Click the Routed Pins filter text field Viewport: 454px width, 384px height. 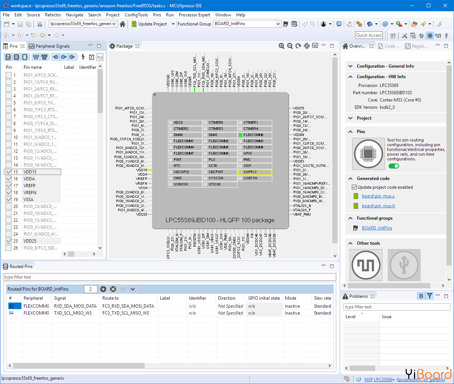point(170,277)
